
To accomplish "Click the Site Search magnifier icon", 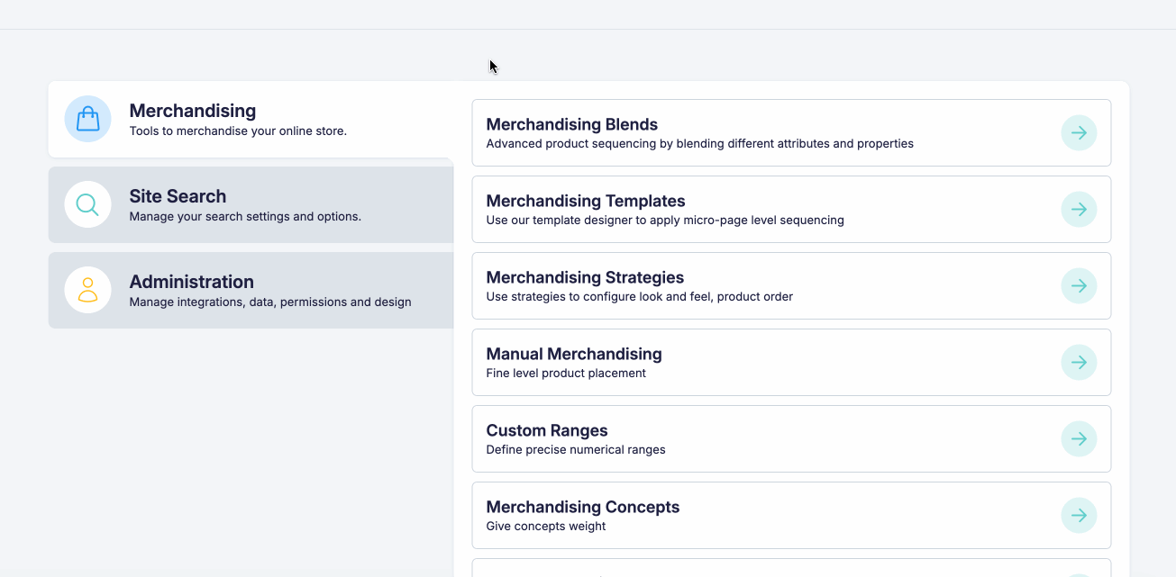I will [87, 204].
